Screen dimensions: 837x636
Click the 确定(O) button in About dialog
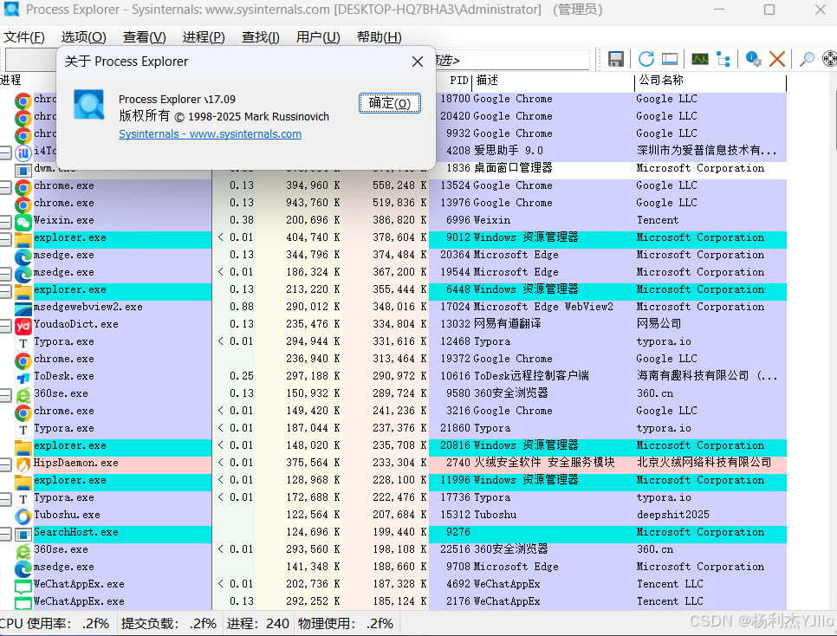coord(390,103)
